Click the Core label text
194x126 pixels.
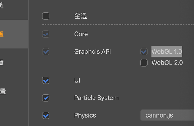pyautogui.click(x=81, y=34)
